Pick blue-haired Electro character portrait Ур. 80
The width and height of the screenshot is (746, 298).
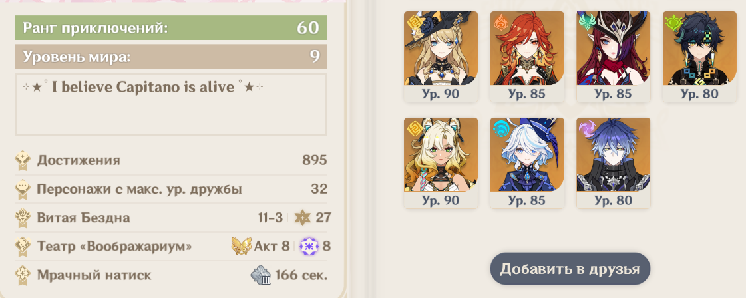(x=614, y=163)
